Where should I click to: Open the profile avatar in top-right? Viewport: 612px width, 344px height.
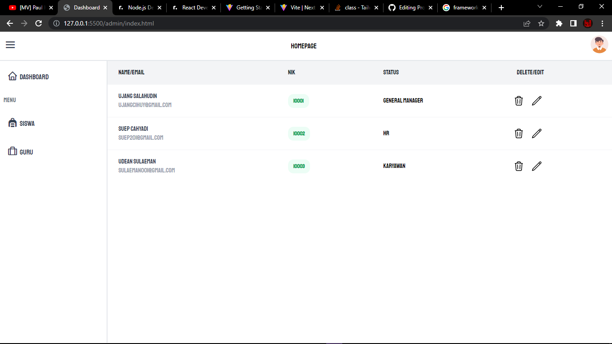pos(599,45)
